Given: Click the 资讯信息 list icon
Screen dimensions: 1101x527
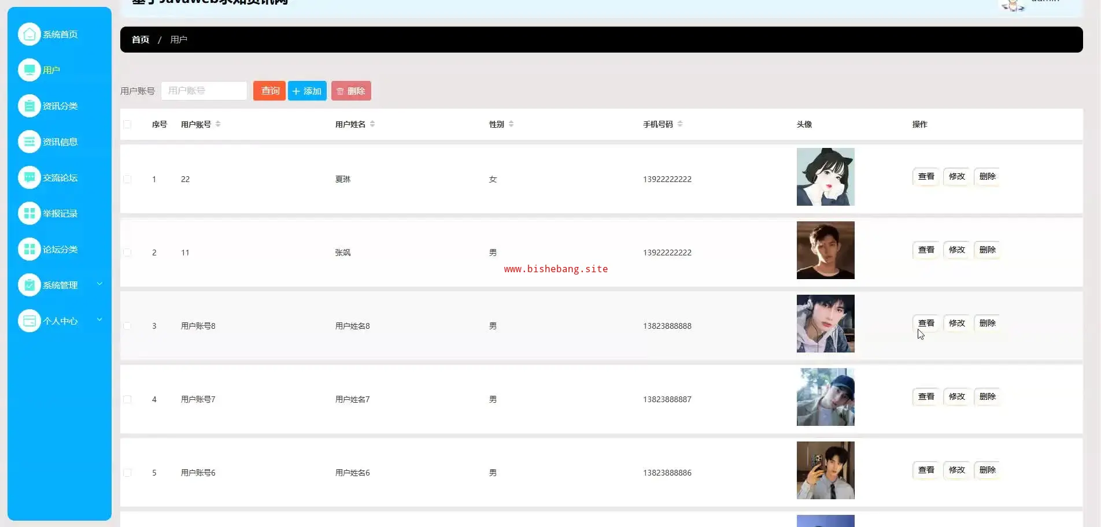Looking at the screenshot, I should (x=29, y=142).
